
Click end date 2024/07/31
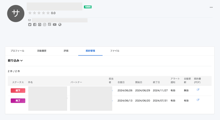pyautogui.click(x=160, y=101)
